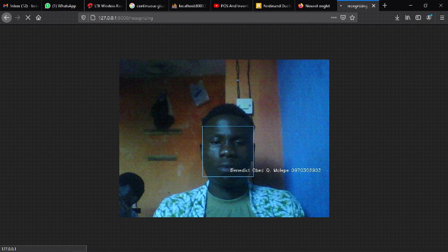Switch to the WhatsApp tab
The width and height of the screenshot is (448, 252).
[63, 6]
